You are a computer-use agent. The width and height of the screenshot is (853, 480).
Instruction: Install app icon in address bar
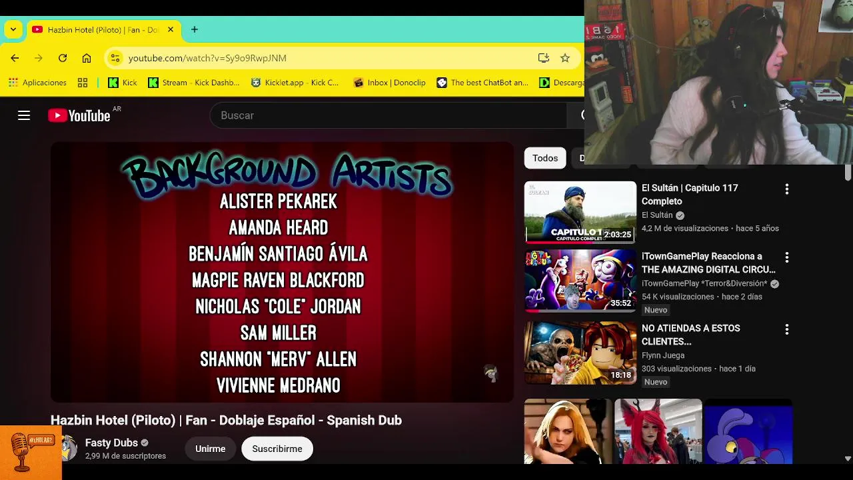tap(544, 58)
